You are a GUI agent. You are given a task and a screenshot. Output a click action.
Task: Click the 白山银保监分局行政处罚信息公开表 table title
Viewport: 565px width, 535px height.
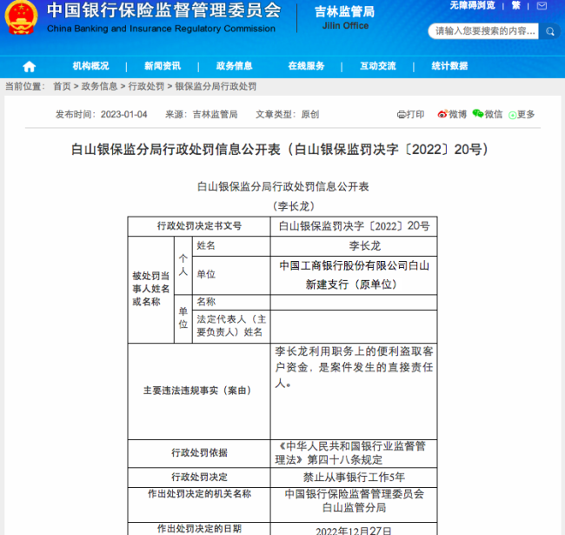[x=282, y=187]
